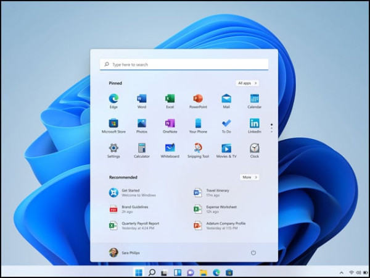Launch PowerPoint from the pinned grid
The width and height of the screenshot is (370, 278).
tap(198, 99)
